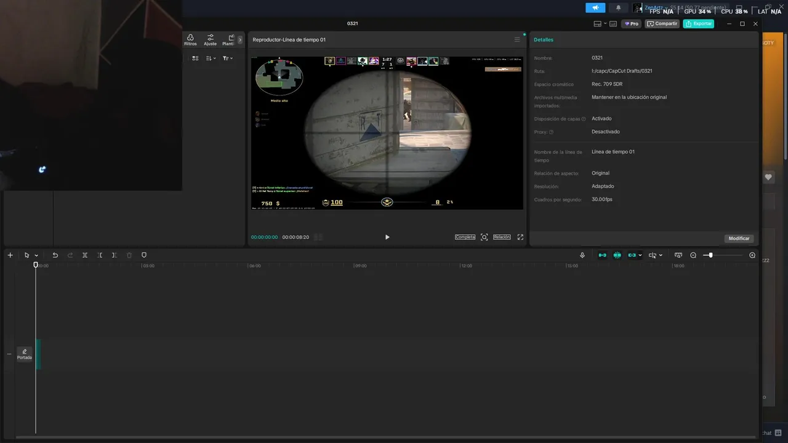788x443 pixels.
Task: Zoom in the timeline
Action: coord(752,255)
